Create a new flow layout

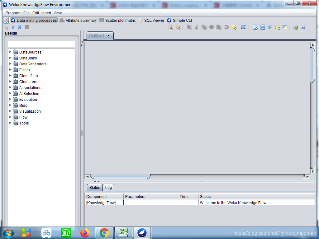click(x=255, y=27)
